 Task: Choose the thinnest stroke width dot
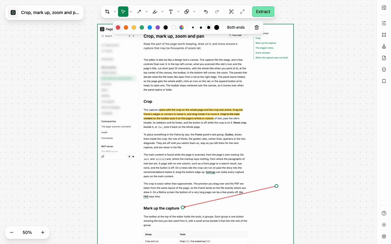pos(193,27)
